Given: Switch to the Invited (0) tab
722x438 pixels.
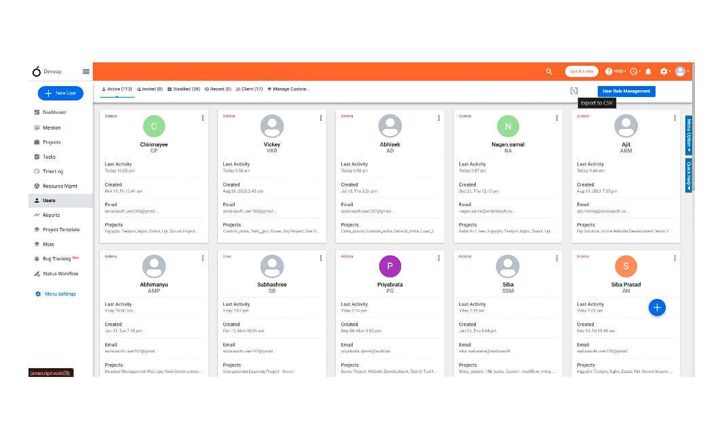Looking at the screenshot, I should [150, 89].
